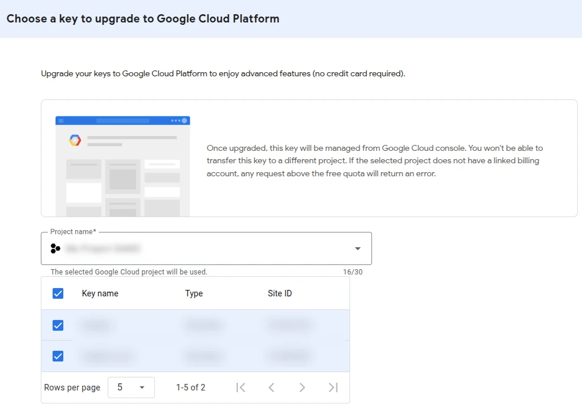Go to the previous page of keys

click(x=271, y=387)
